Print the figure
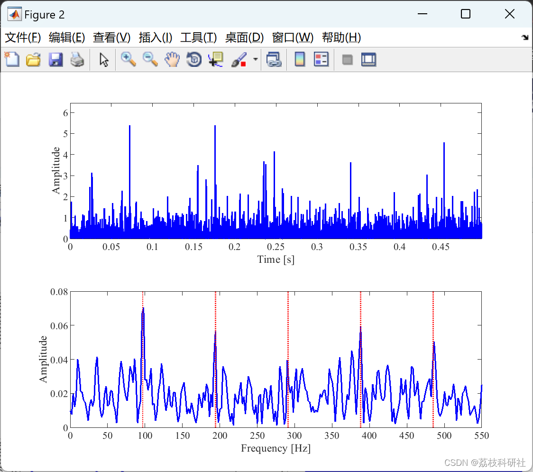Screen dimensions: 533x472 77,59
